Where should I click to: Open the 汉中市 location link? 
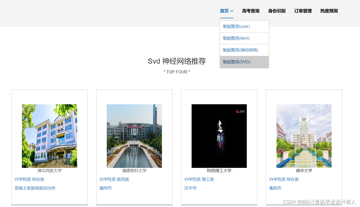coord(190,188)
